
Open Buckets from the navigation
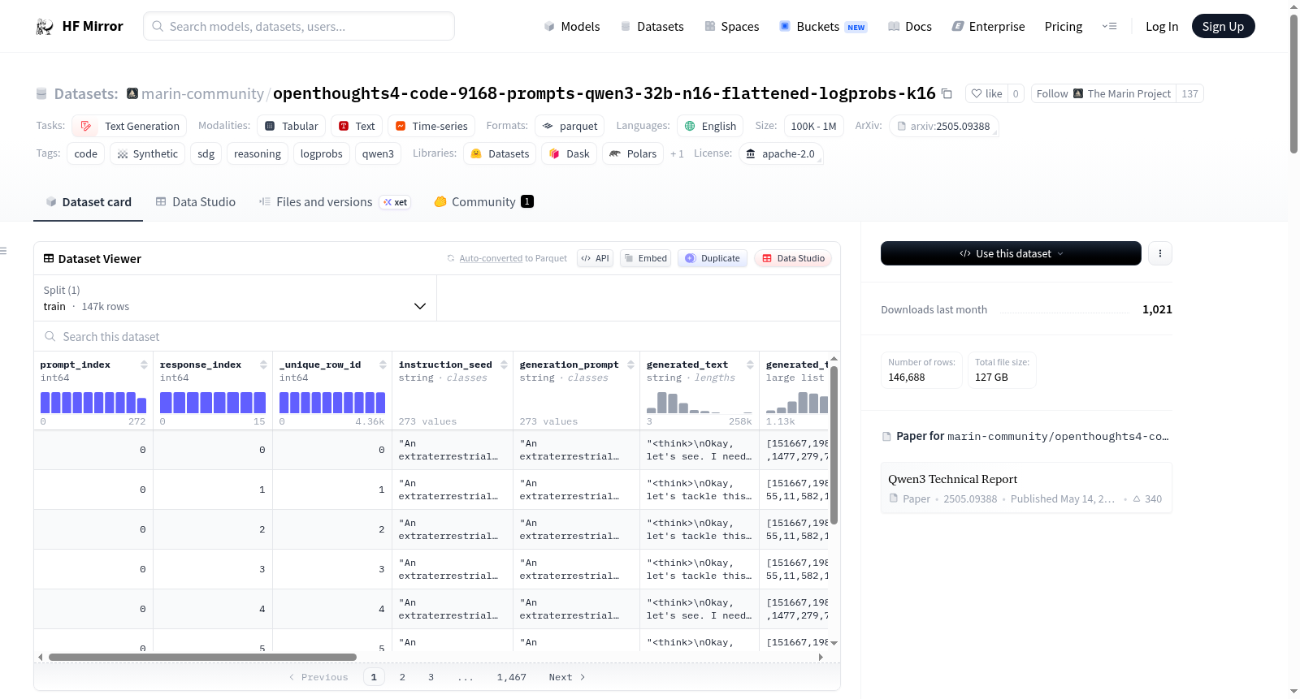click(x=823, y=27)
